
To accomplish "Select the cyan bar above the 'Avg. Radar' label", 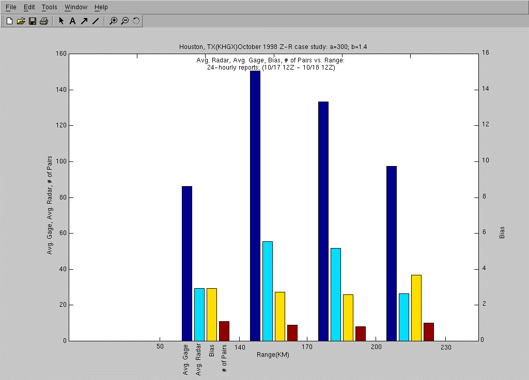I will tap(199, 315).
